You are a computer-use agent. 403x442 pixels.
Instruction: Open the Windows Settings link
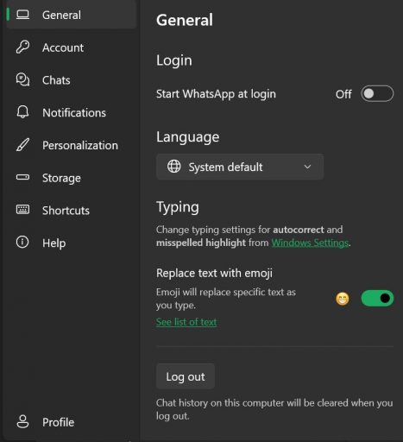point(310,243)
